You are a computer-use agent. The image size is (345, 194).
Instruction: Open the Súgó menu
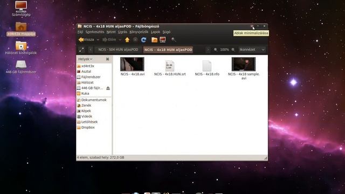coord(167,32)
